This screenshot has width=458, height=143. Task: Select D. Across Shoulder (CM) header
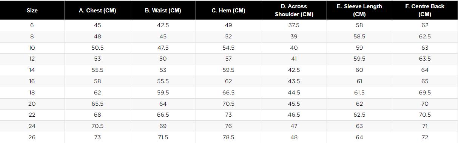tap(294, 11)
